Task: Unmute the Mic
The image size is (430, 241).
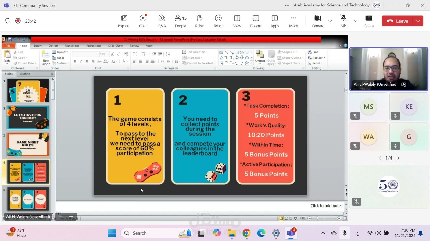Action: click(343, 21)
